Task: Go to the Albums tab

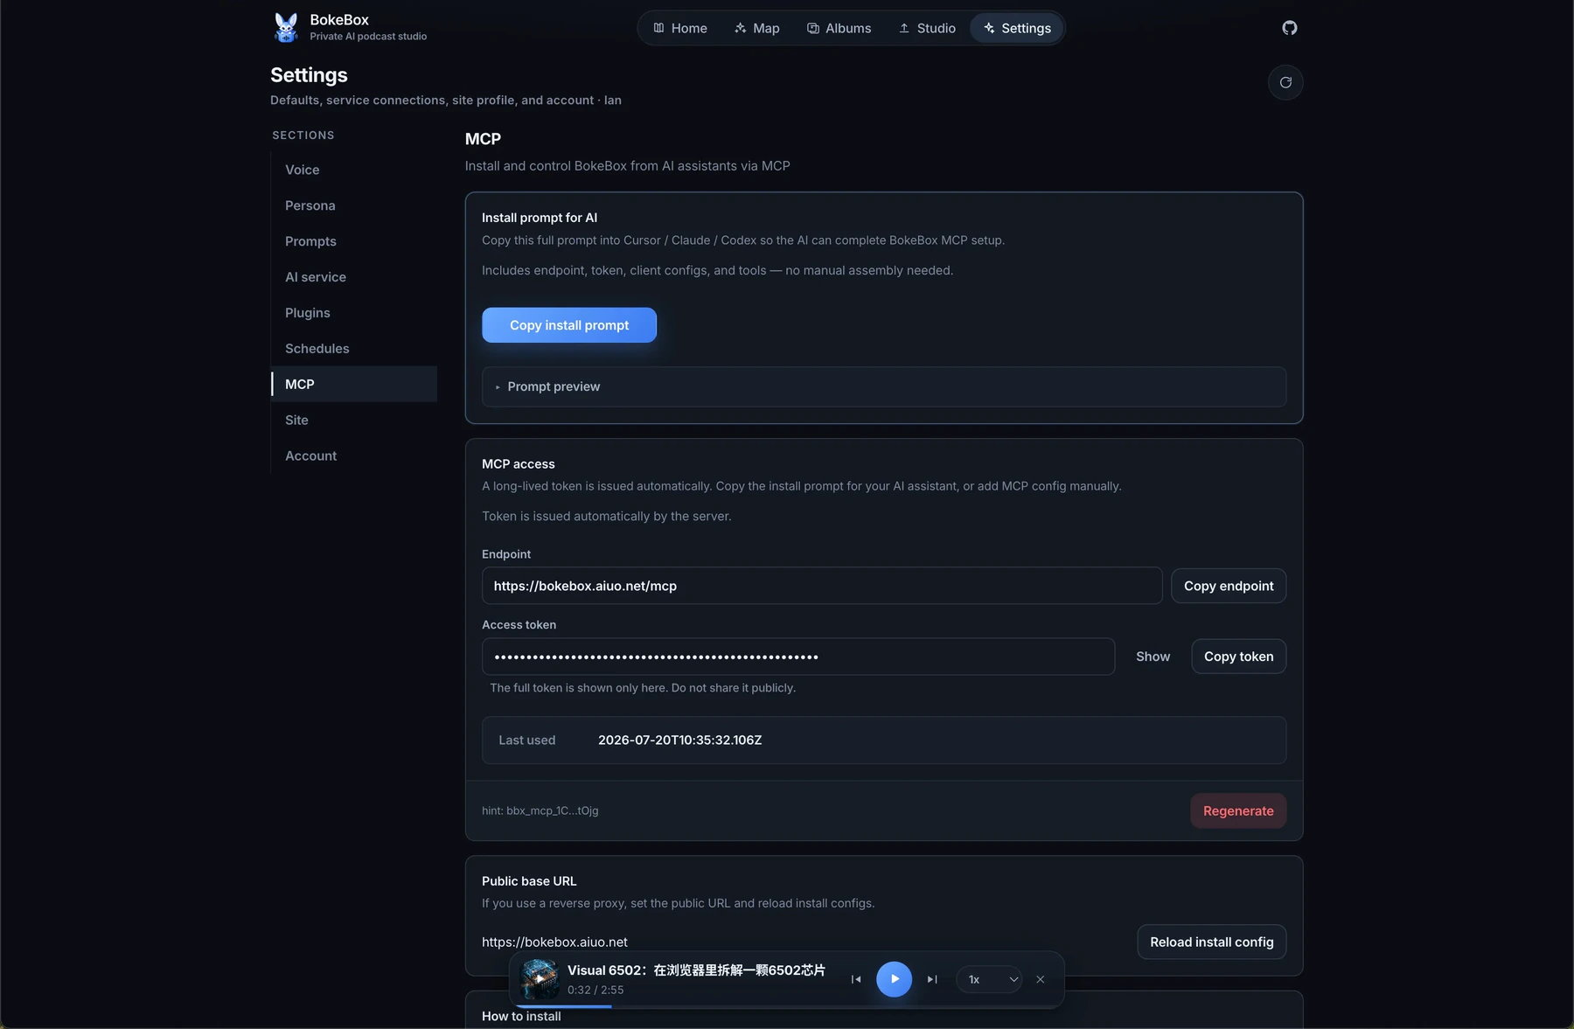Action: (839, 28)
